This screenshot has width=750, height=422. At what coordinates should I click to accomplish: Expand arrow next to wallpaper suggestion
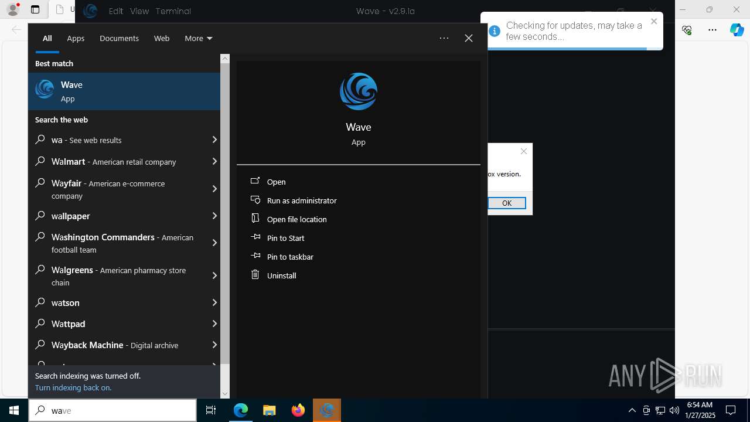coord(214,216)
